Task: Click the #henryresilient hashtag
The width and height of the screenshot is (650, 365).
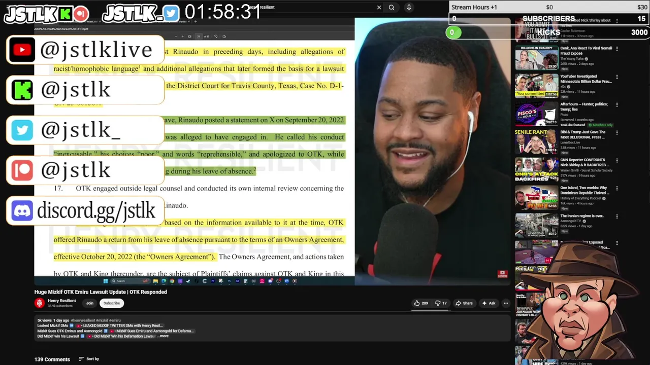Action: 83,320
